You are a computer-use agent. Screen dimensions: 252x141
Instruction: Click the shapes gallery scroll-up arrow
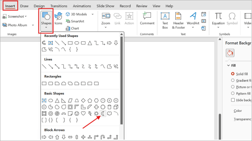pyautogui.click(x=122, y=34)
